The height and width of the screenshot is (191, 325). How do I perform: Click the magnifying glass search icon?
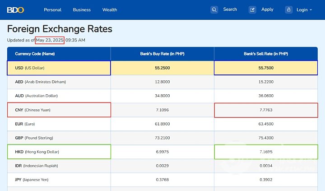pyautogui.click(x=214, y=9)
